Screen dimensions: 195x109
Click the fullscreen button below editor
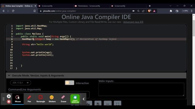[118, 104]
